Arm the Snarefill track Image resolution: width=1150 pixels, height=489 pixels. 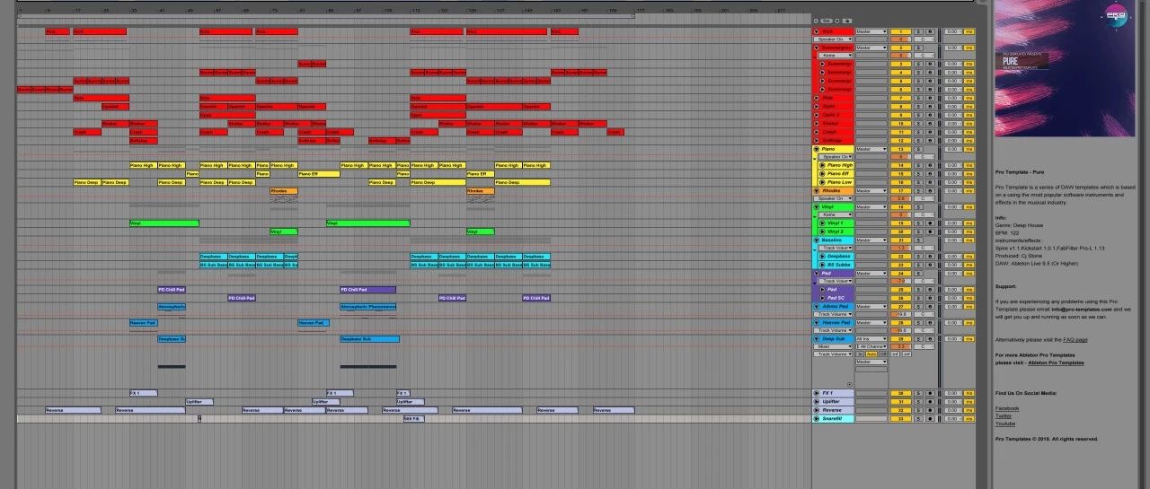(930, 418)
